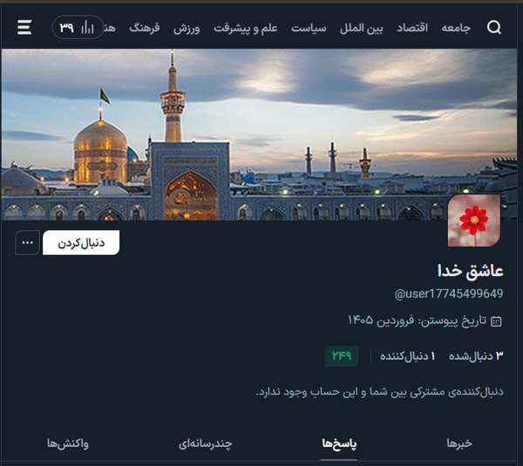Click the green ۲۴۹ score badge

(342, 356)
